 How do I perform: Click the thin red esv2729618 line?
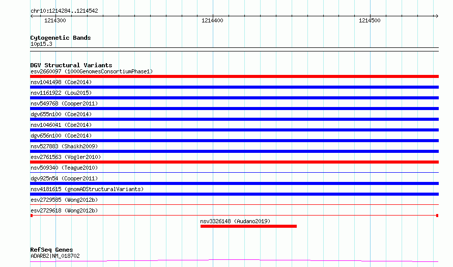(234, 216)
